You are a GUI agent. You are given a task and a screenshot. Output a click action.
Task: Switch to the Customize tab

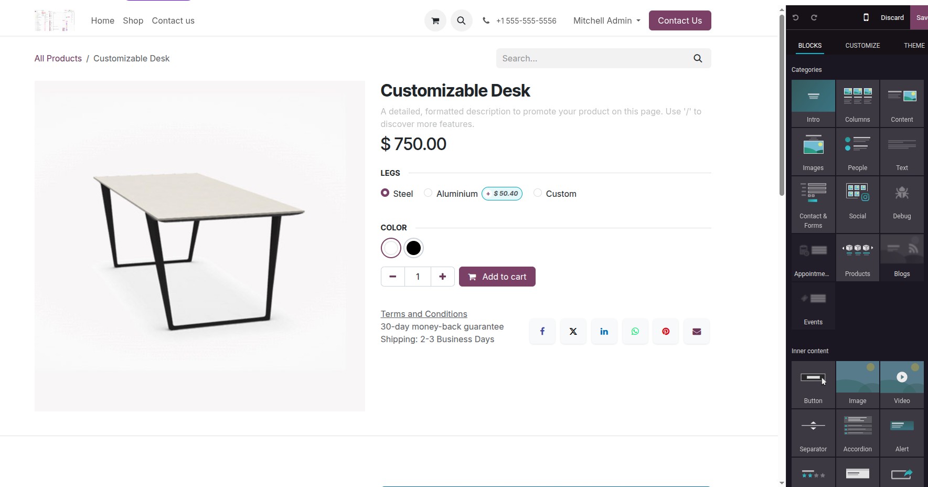[x=862, y=45]
